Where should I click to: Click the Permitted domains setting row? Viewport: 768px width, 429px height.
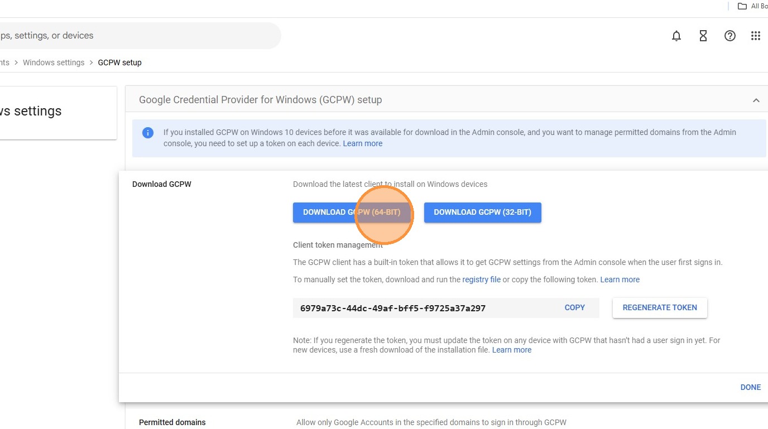click(447, 422)
